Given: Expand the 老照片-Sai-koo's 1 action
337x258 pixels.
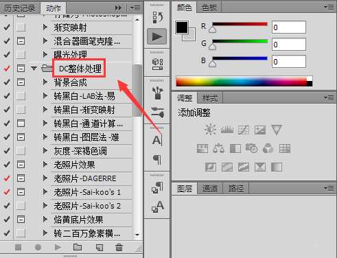Looking at the screenshot, I should pos(45,192).
